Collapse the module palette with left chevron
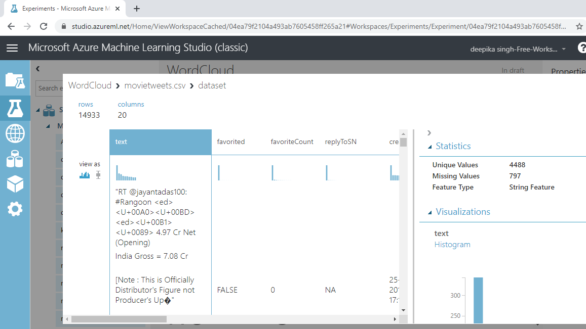Viewport: 586px width, 329px height. tap(38, 69)
